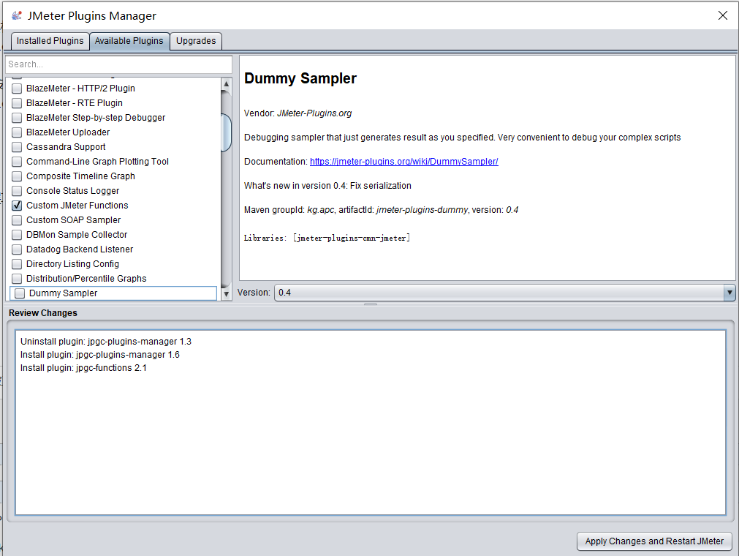Click the Dummy Sampler heading
Screen dimensions: 739x556
300,78
